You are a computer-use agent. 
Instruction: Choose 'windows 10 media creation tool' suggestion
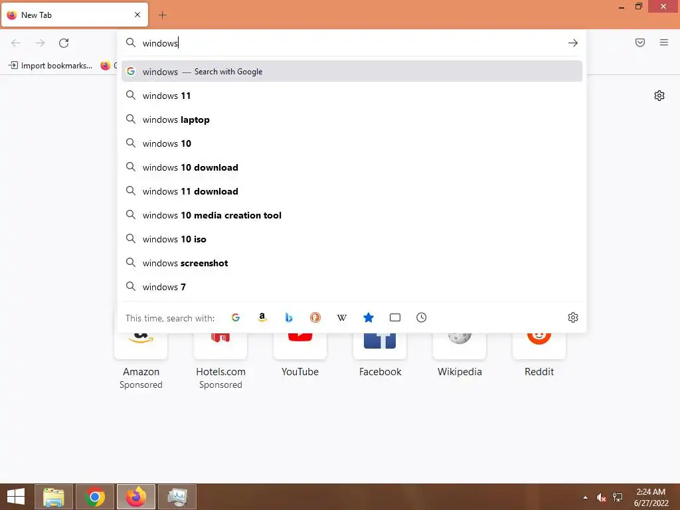352,215
